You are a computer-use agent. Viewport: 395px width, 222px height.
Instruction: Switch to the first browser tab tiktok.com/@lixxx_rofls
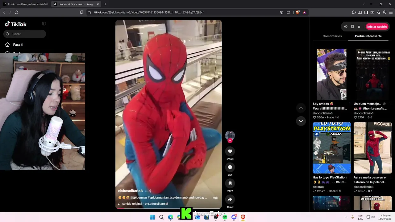[25, 4]
